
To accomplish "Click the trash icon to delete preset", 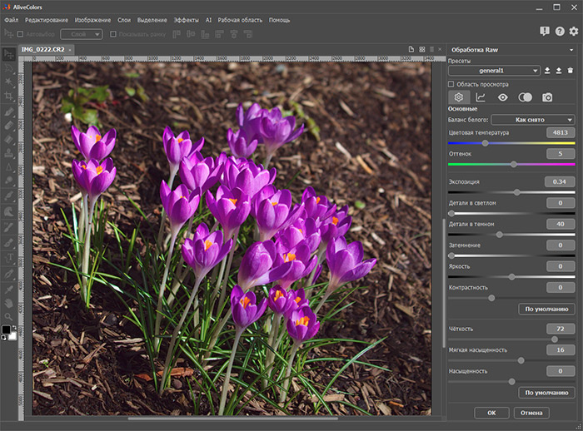I will tap(570, 71).
